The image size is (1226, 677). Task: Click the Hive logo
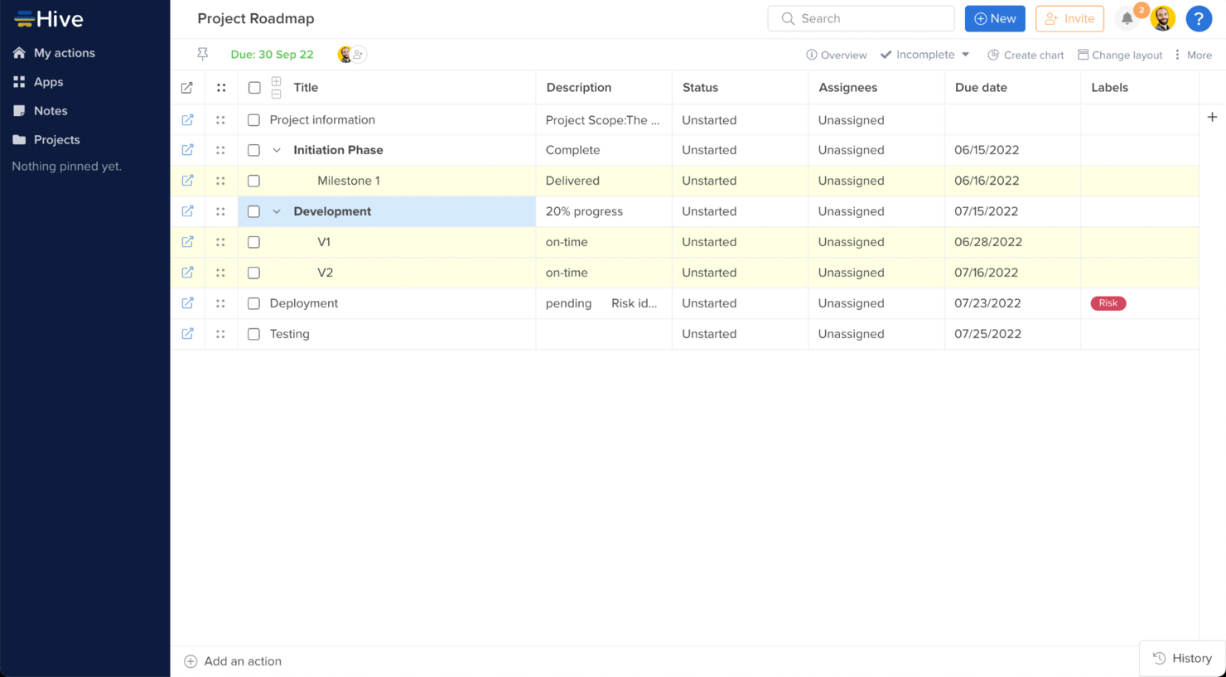[x=48, y=18]
